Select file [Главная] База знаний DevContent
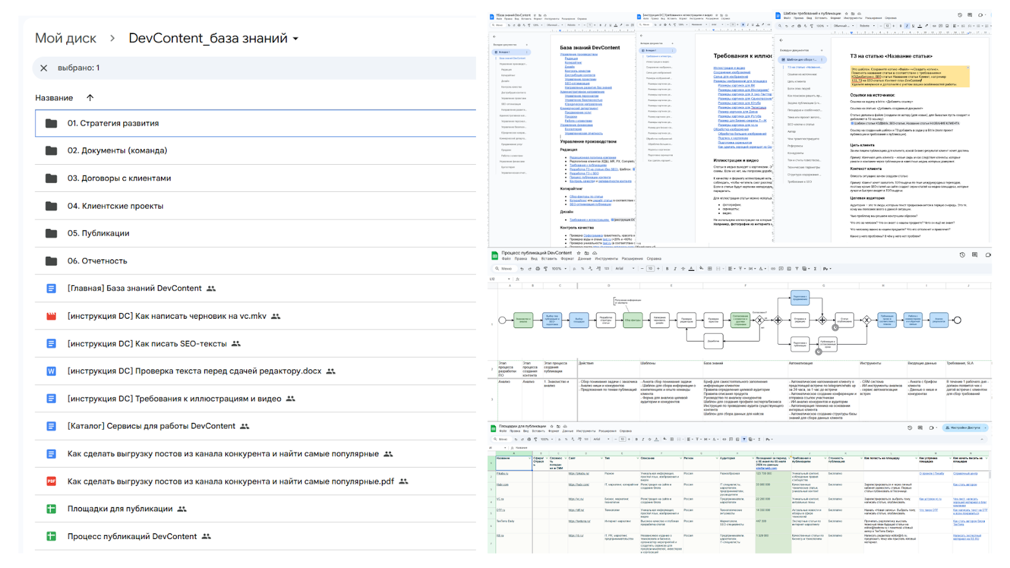This screenshot has height=568, width=1010. point(256,288)
